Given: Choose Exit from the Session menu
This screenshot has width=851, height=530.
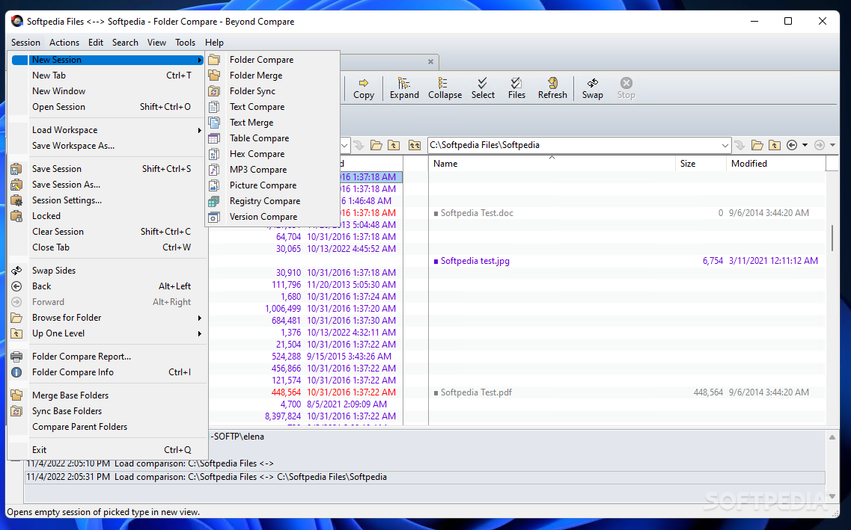Looking at the screenshot, I should tap(108, 450).
